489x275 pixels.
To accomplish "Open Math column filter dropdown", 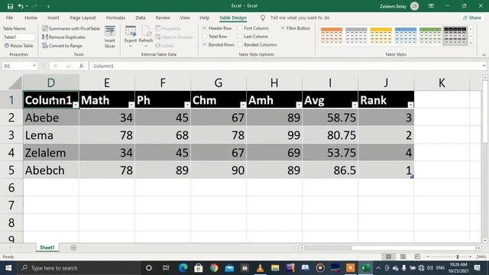I will [x=131, y=105].
